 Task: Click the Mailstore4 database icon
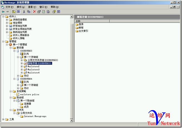click(x=25, y=73)
